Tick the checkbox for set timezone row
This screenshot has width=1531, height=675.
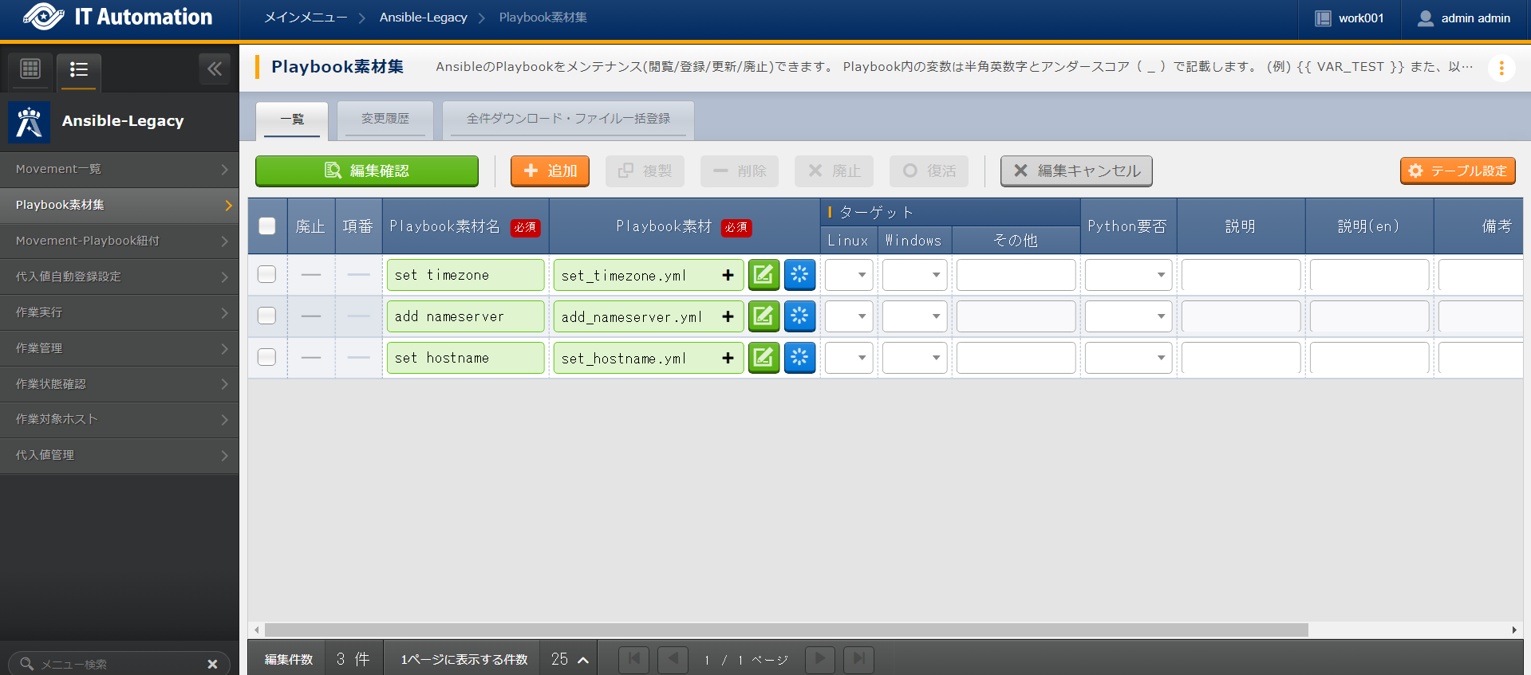click(x=267, y=275)
